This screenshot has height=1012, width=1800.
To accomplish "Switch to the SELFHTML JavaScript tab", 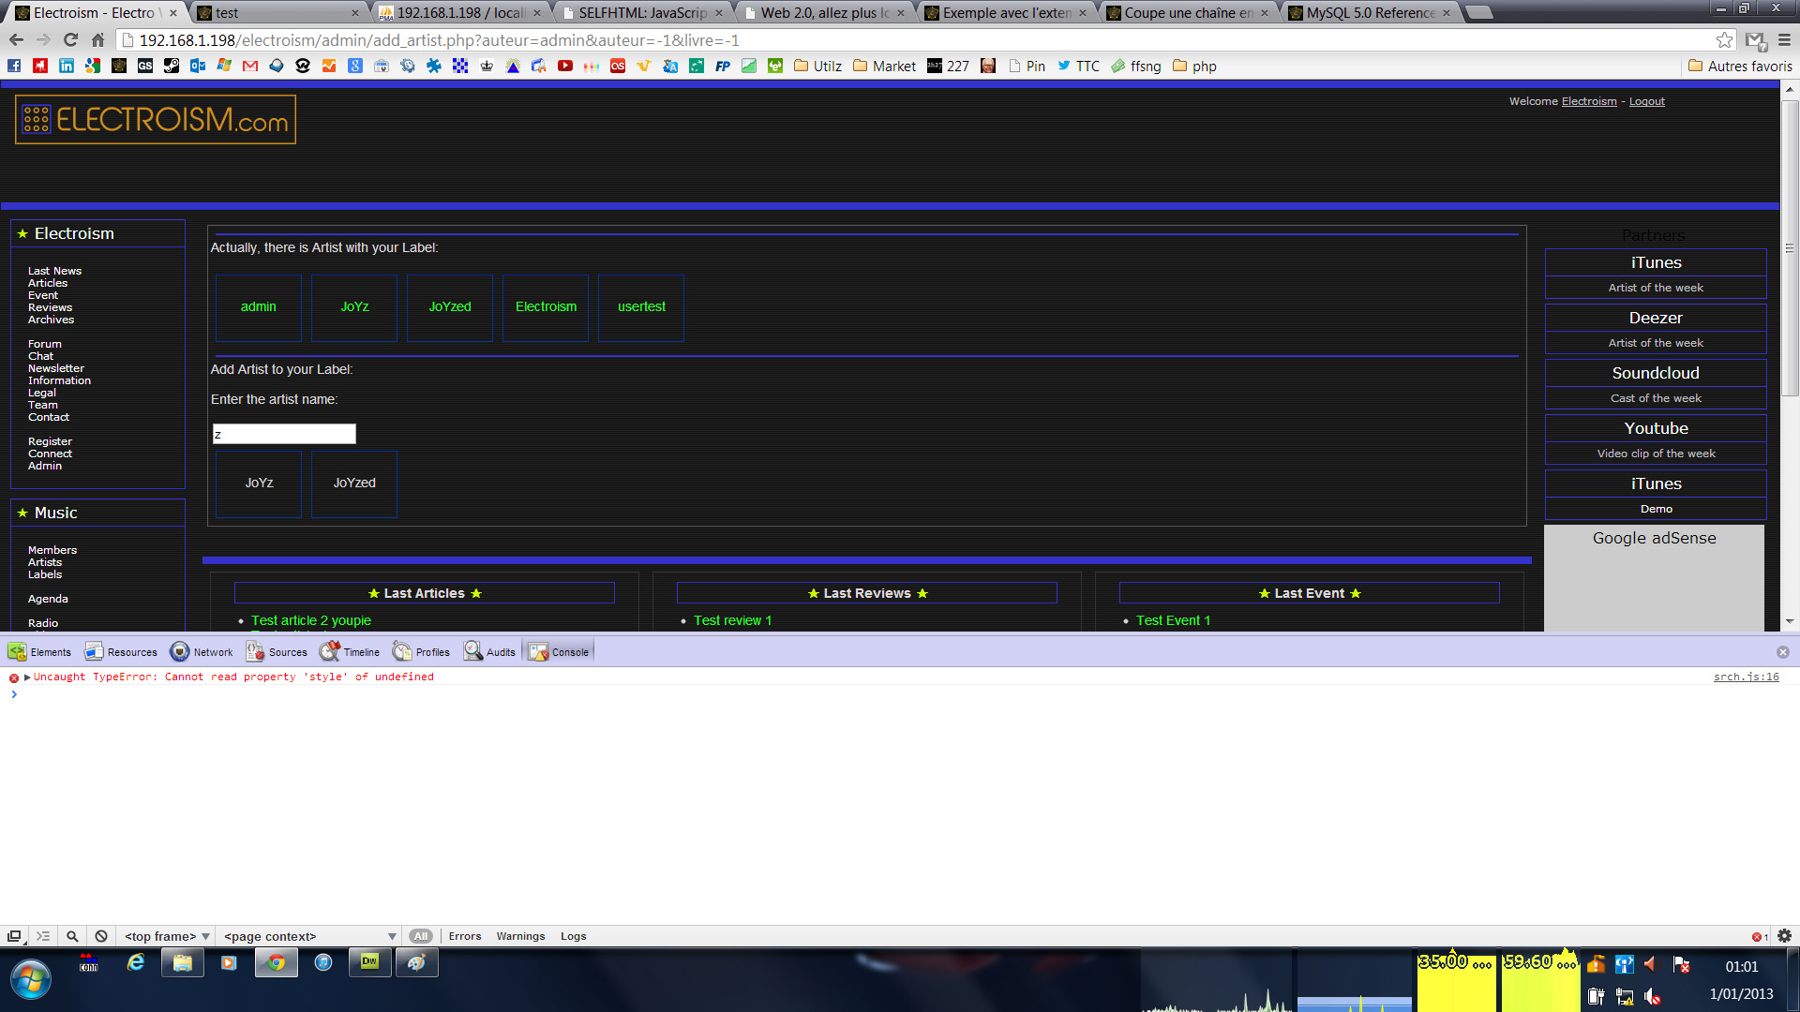I will click(642, 13).
